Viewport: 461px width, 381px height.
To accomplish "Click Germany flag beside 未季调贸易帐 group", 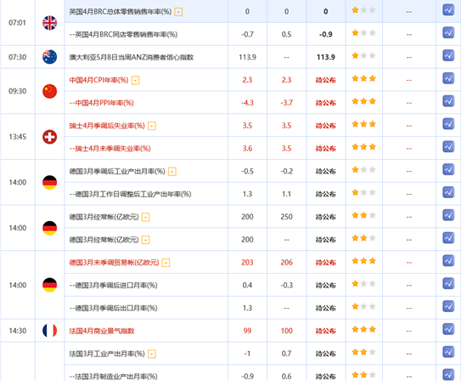I will (x=50, y=285).
